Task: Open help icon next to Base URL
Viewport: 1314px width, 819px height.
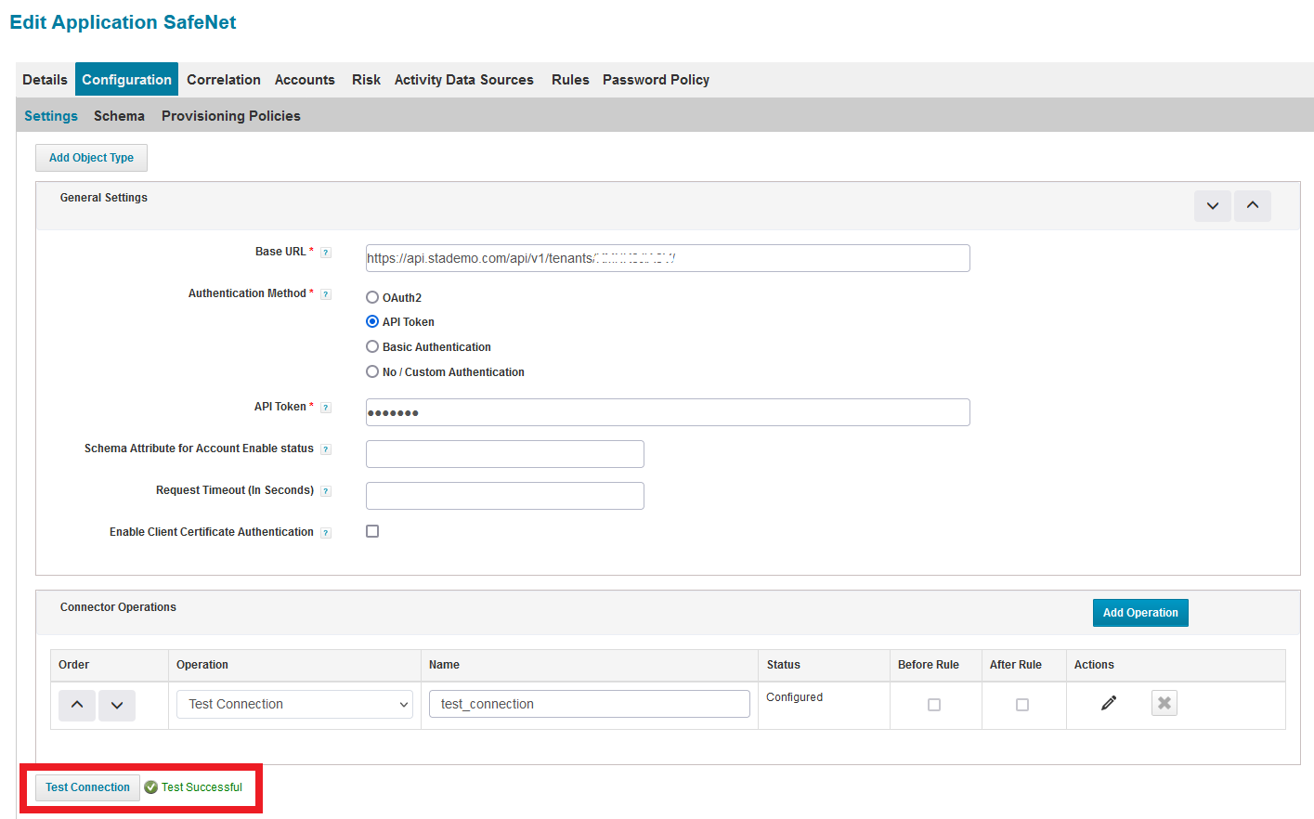Action: click(x=326, y=253)
